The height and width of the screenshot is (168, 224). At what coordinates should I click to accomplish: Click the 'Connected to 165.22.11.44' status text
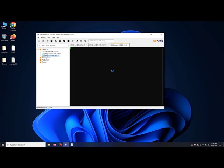(x=44, y=107)
